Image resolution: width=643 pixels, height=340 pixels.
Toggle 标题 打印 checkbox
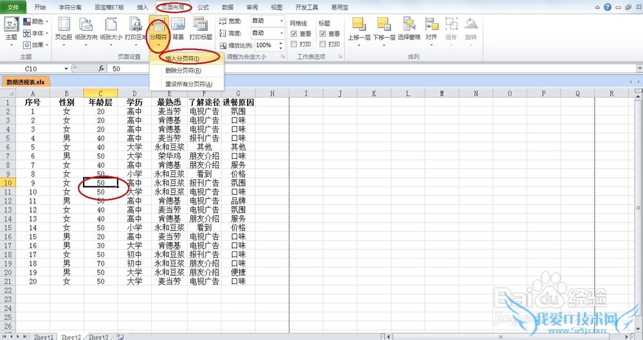[323, 44]
